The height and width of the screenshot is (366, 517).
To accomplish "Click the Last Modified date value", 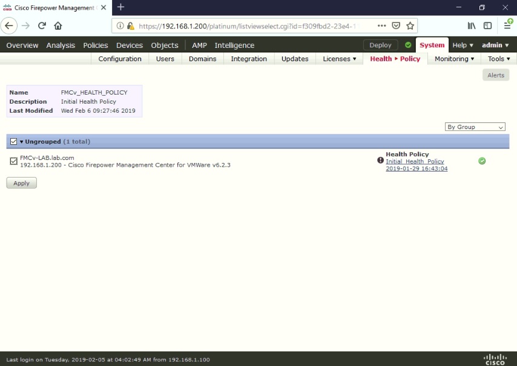I will point(98,110).
